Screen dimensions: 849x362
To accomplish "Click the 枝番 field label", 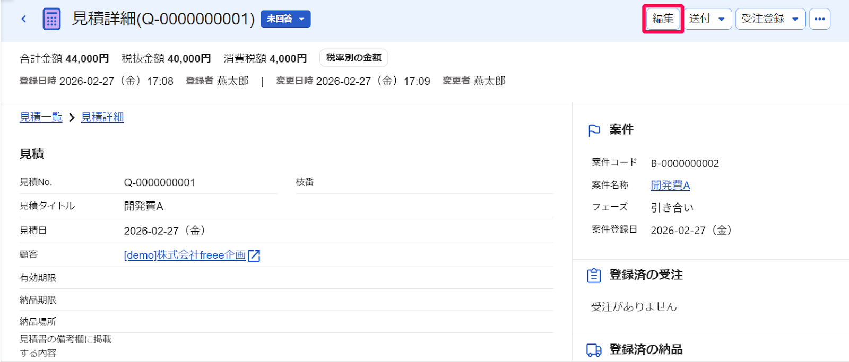I will coord(305,182).
